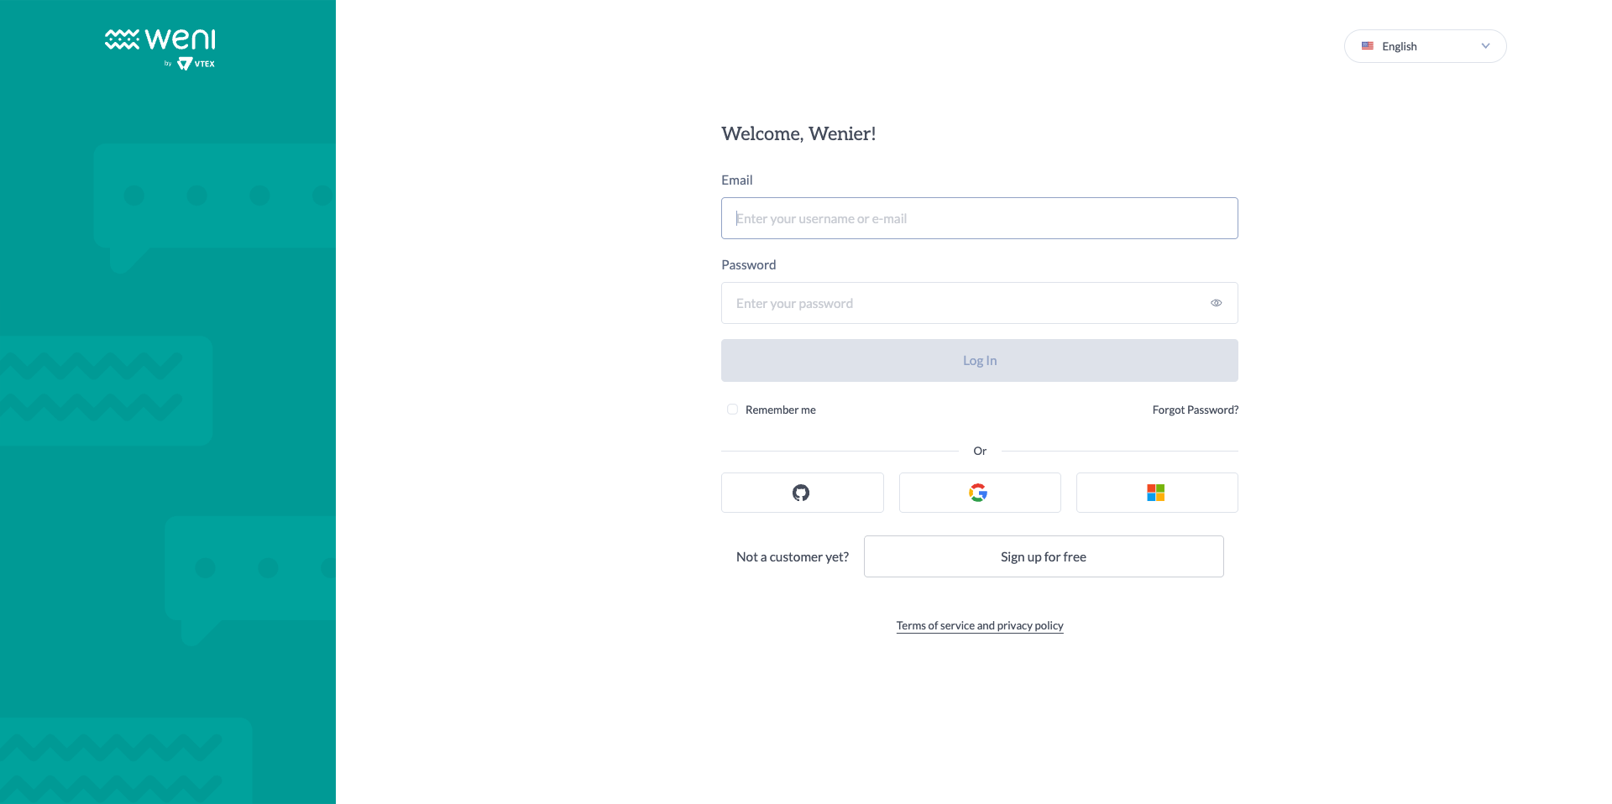
Task: Open Terms of service and privacy policy
Action: click(979, 625)
